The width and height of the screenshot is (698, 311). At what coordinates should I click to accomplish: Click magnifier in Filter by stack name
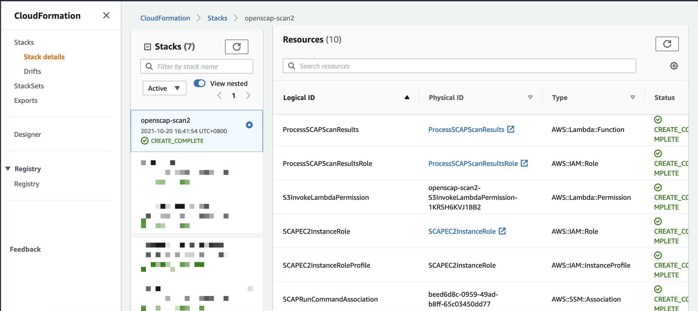click(x=149, y=66)
